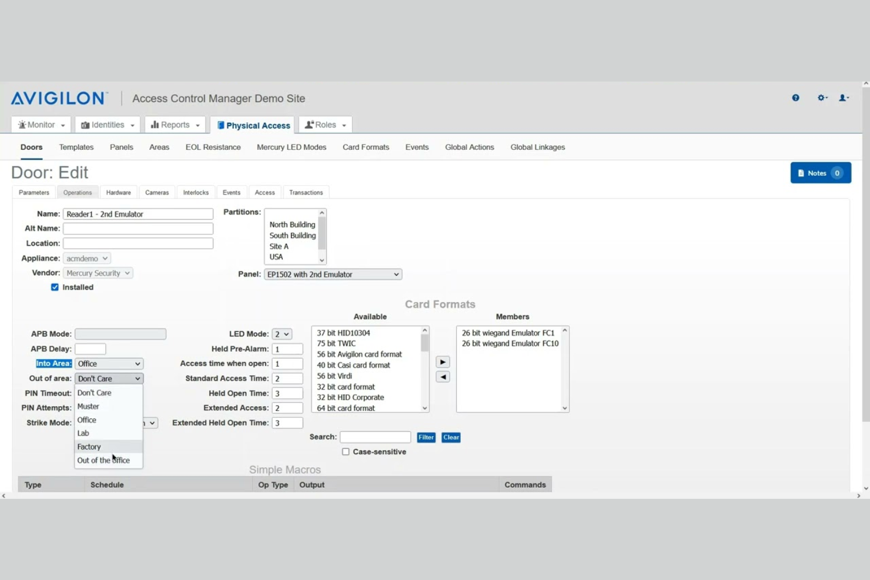Open the Vendor dropdown
This screenshot has width=870, height=580.
(98, 273)
